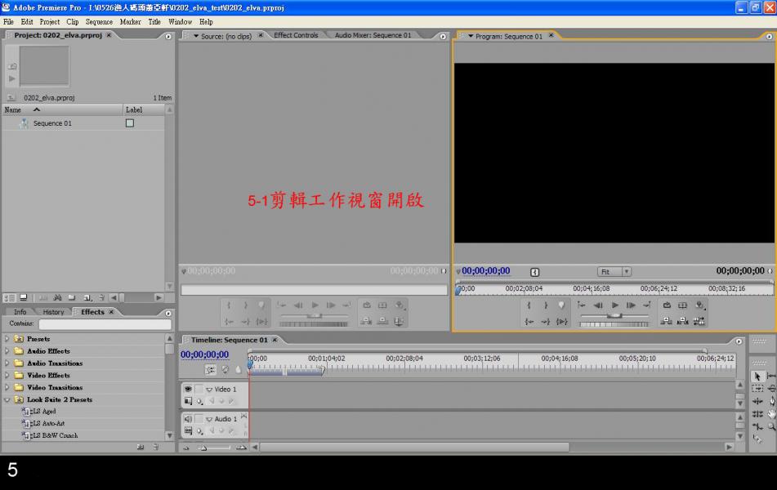Open the History tab

(53, 312)
